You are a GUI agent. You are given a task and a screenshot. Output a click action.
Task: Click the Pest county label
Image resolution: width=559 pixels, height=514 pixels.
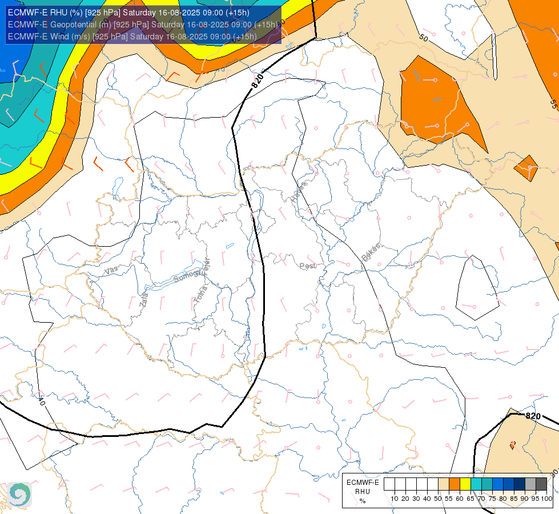pos(308,266)
